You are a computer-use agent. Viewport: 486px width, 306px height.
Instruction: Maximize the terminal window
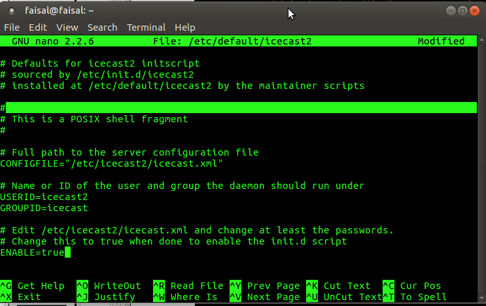pyautogui.click(x=462, y=10)
